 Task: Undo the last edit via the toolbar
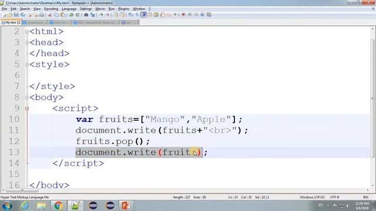pos(71,15)
